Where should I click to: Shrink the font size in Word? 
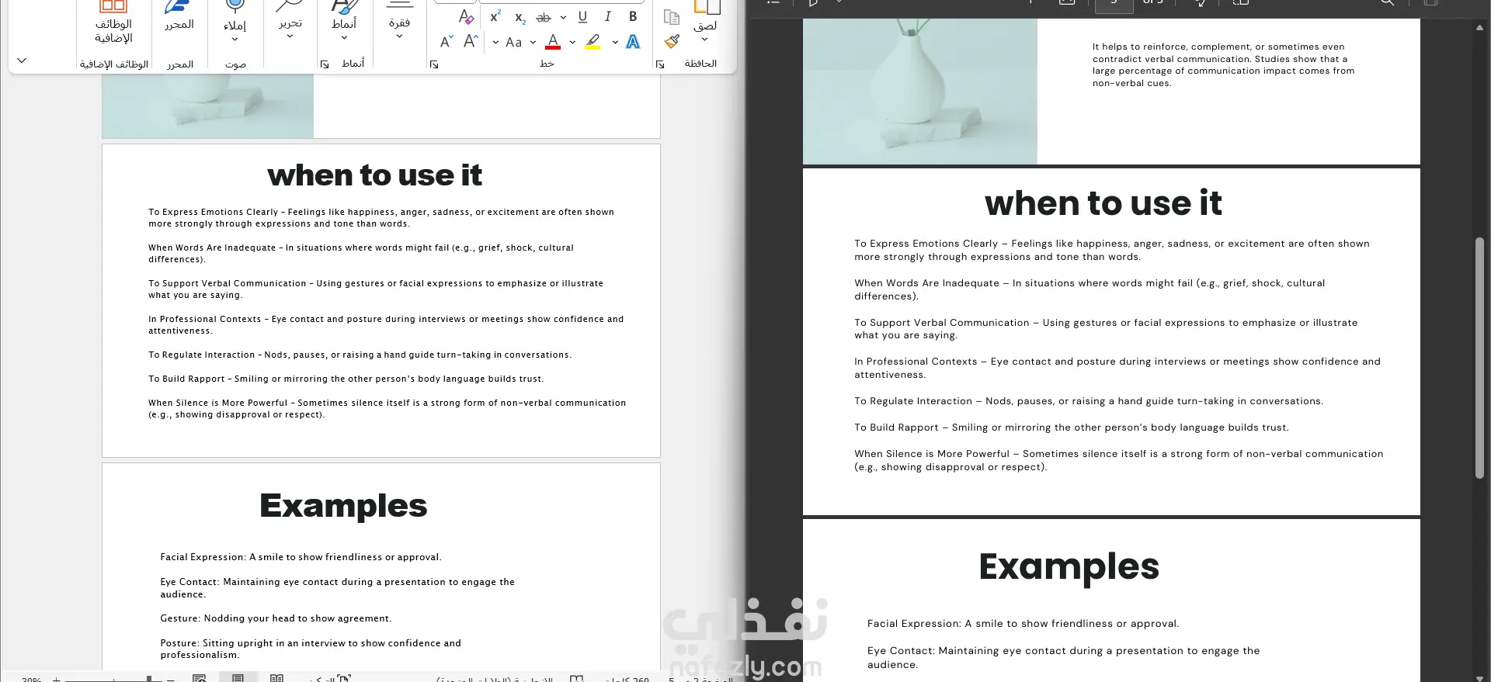coord(446,42)
